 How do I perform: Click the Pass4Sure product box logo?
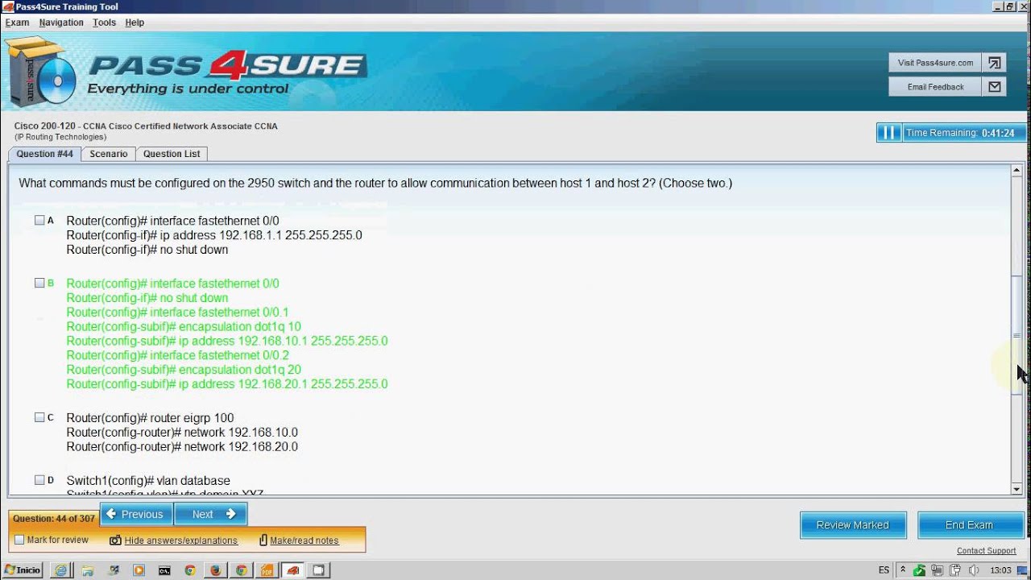pos(40,72)
